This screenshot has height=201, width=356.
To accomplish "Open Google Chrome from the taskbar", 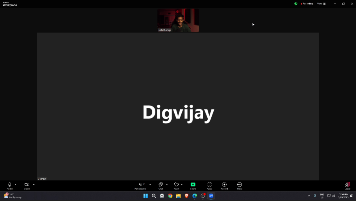I will click(x=170, y=196).
